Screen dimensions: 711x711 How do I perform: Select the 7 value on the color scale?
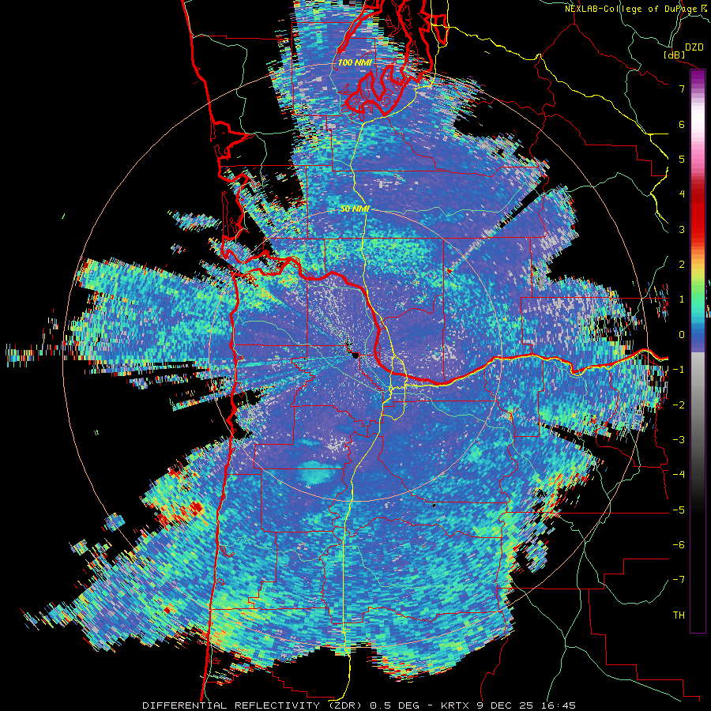(682, 88)
